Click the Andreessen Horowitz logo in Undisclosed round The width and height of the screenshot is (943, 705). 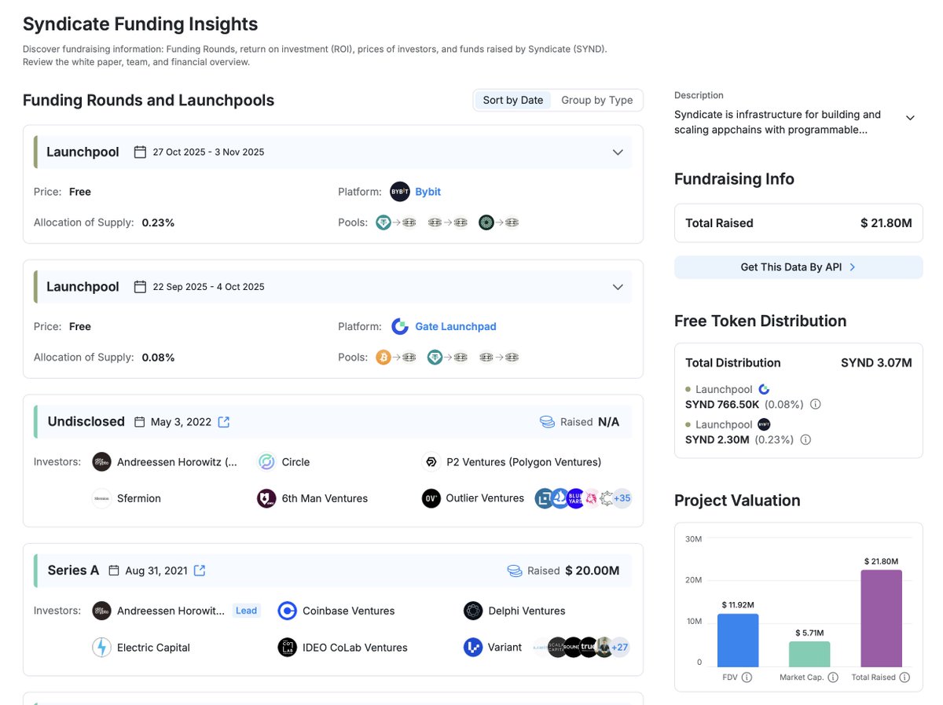[x=101, y=462]
